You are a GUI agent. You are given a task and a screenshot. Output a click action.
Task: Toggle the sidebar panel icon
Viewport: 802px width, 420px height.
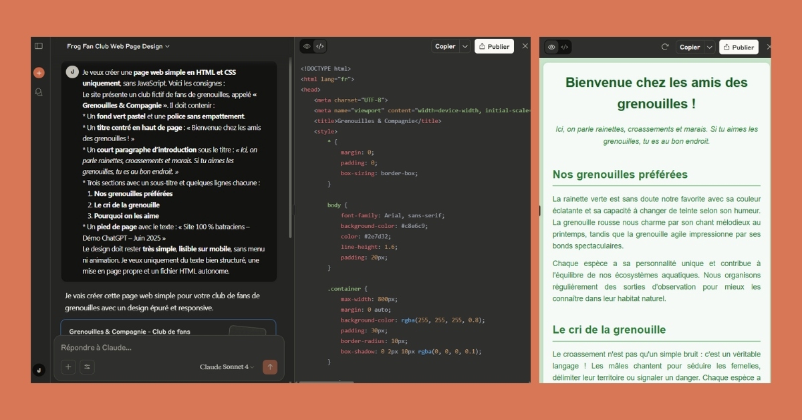[39, 46]
